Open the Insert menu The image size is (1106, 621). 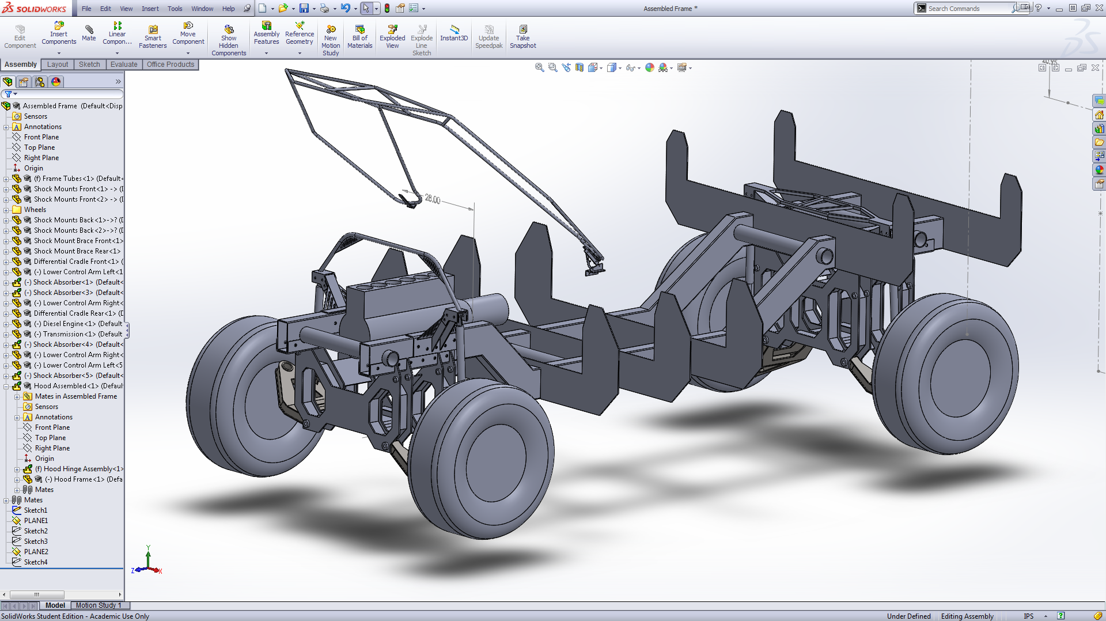[x=150, y=9]
